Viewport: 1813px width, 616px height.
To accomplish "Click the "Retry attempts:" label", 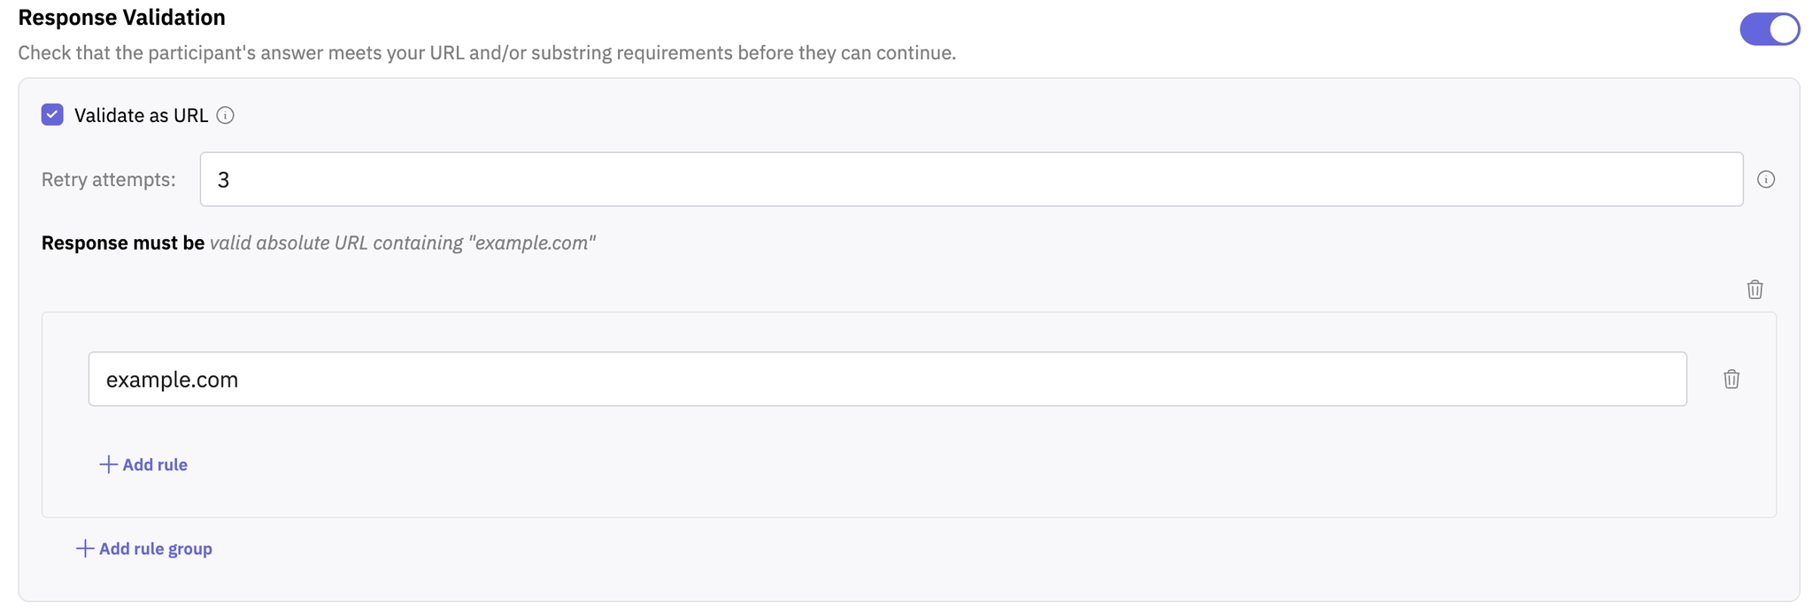I will point(109,180).
